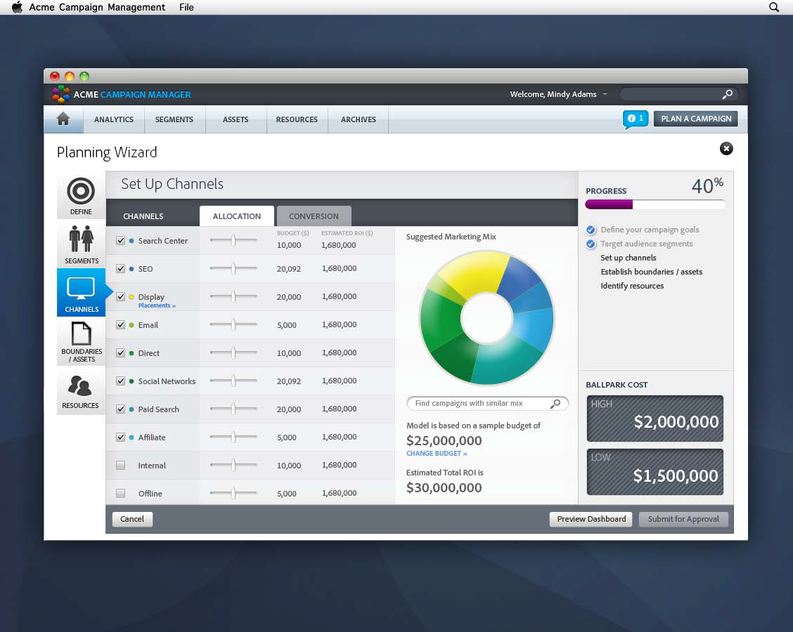The image size is (793, 632).
Task: Switch to the Conversion tab
Action: point(314,216)
